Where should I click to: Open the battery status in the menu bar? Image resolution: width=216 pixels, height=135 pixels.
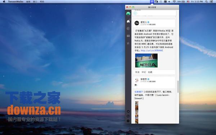(181, 1)
